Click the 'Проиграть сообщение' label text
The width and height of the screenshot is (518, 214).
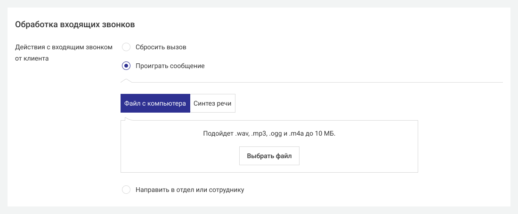[170, 66]
